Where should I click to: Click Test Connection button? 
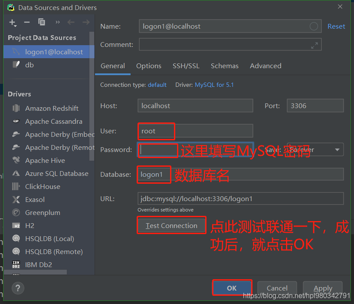pos(172,225)
